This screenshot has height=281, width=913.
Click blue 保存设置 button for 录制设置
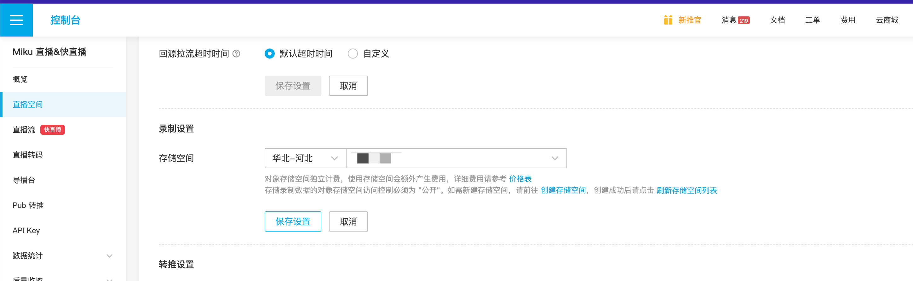point(293,221)
